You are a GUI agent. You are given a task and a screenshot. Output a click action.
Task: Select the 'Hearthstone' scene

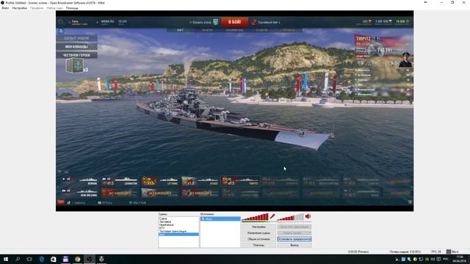click(x=167, y=225)
